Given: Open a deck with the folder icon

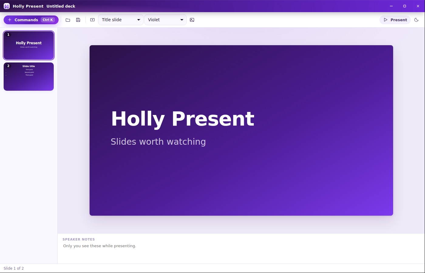Looking at the screenshot, I should coord(68,20).
